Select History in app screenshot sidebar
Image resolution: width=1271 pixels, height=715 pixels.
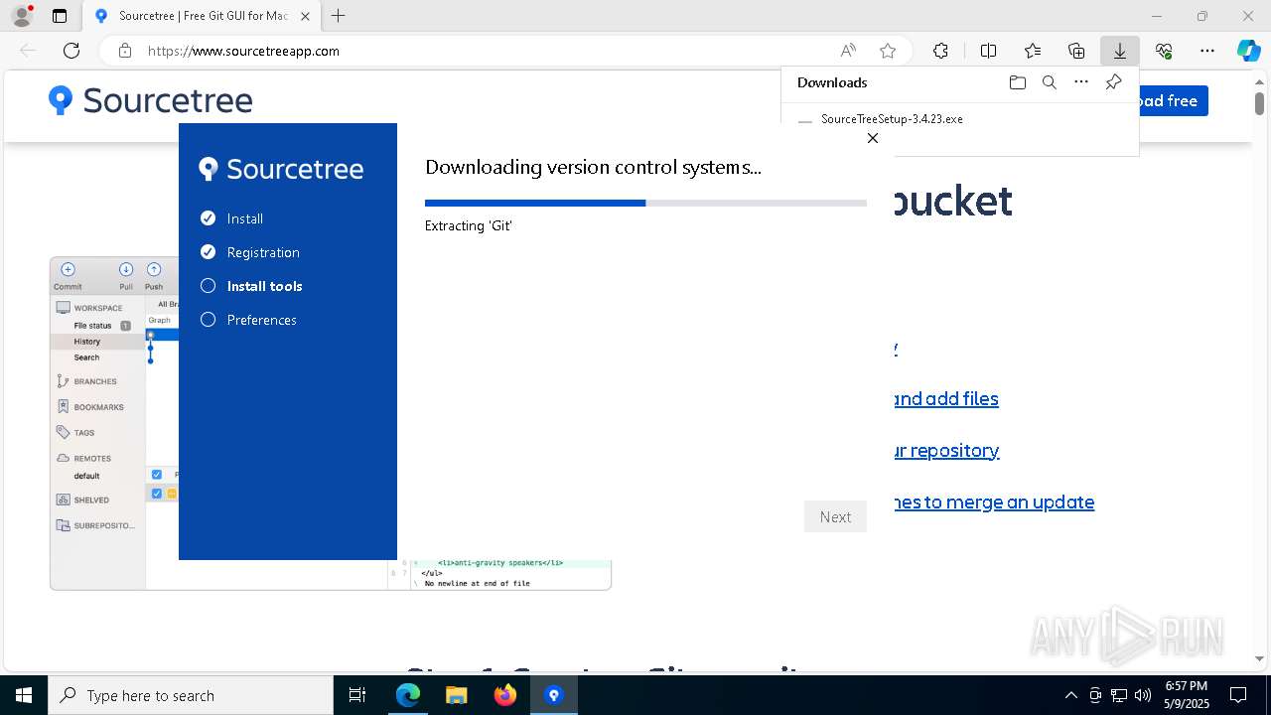click(x=87, y=342)
